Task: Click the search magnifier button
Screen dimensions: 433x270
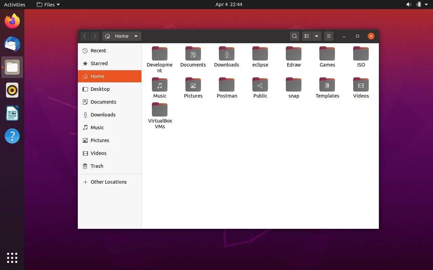Action: coord(295,36)
